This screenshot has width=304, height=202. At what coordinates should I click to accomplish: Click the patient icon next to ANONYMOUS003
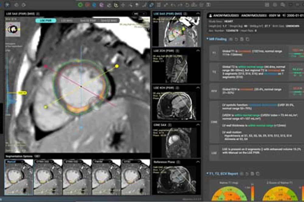(210, 15)
